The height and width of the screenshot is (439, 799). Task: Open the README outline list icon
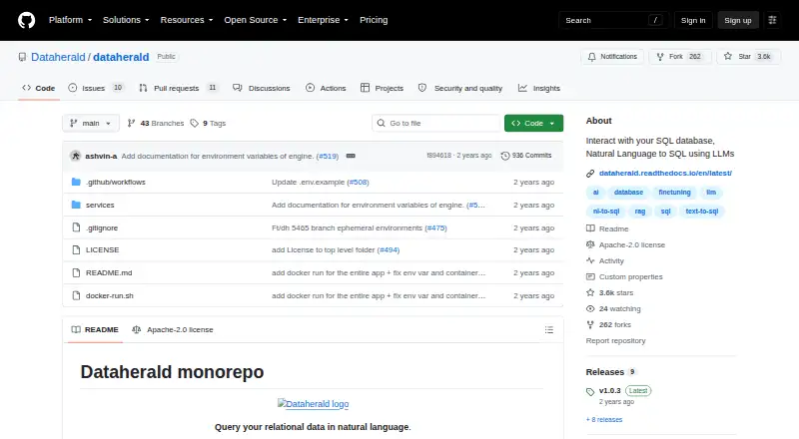(x=548, y=330)
